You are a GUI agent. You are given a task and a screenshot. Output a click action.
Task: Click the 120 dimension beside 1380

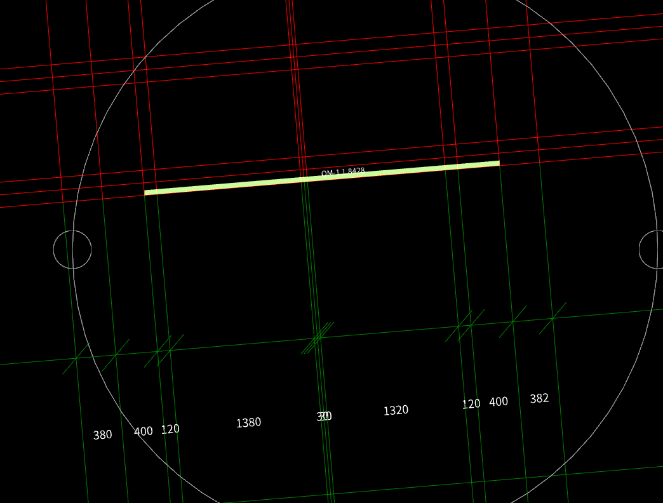170,429
